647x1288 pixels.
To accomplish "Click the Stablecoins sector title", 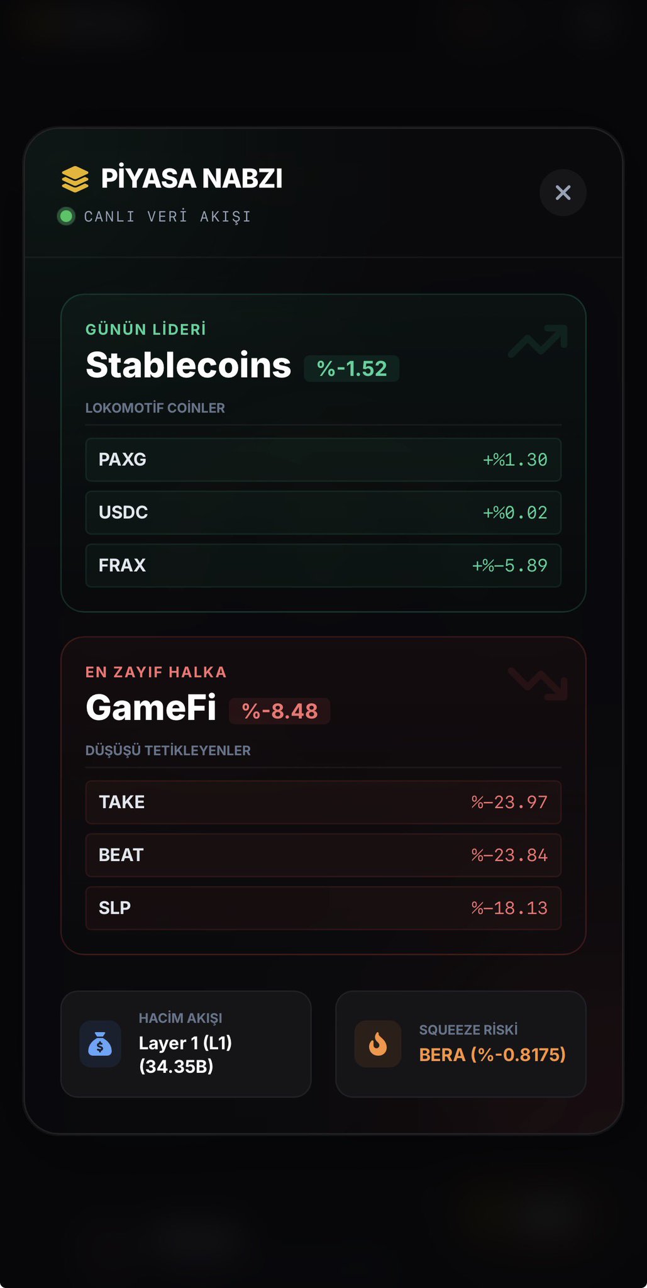I will 189,365.
